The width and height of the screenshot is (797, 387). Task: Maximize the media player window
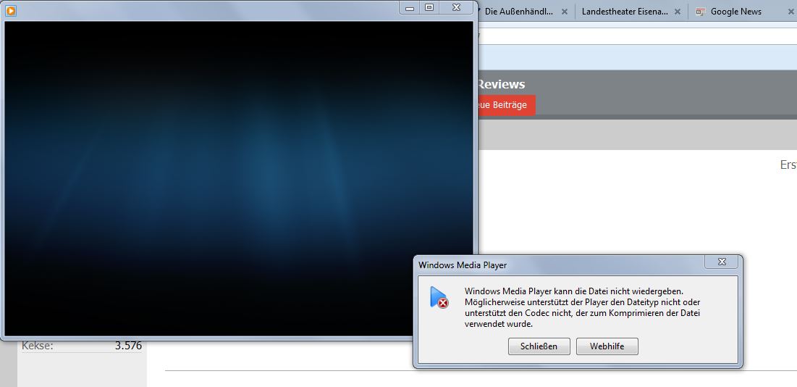pyautogui.click(x=429, y=8)
